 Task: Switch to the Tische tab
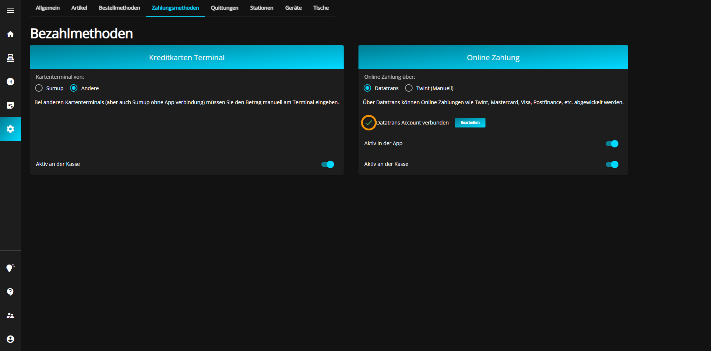coord(321,8)
